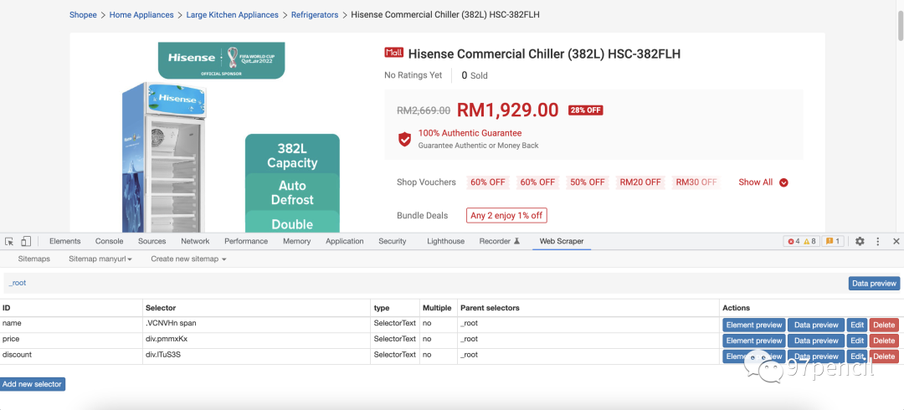Close the DevTools panel
Viewport: 904px width, 410px height.
[896, 241]
